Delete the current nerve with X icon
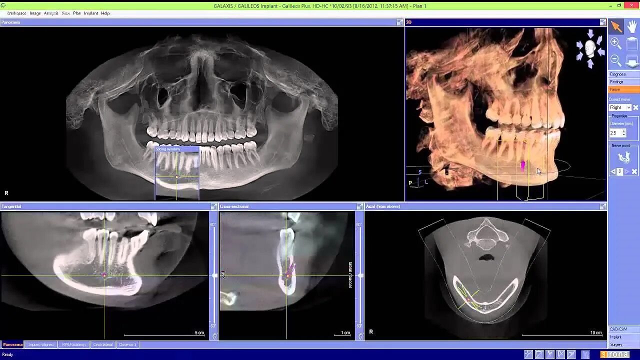The width and height of the screenshot is (640, 360). pyautogui.click(x=635, y=107)
